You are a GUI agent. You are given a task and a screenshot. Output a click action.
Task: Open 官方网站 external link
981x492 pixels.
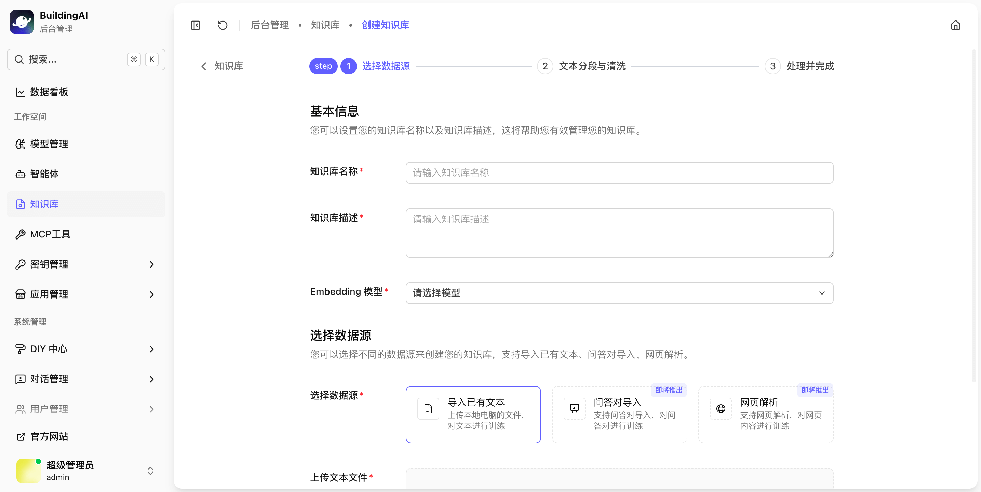pyautogui.click(x=49, y=436)
